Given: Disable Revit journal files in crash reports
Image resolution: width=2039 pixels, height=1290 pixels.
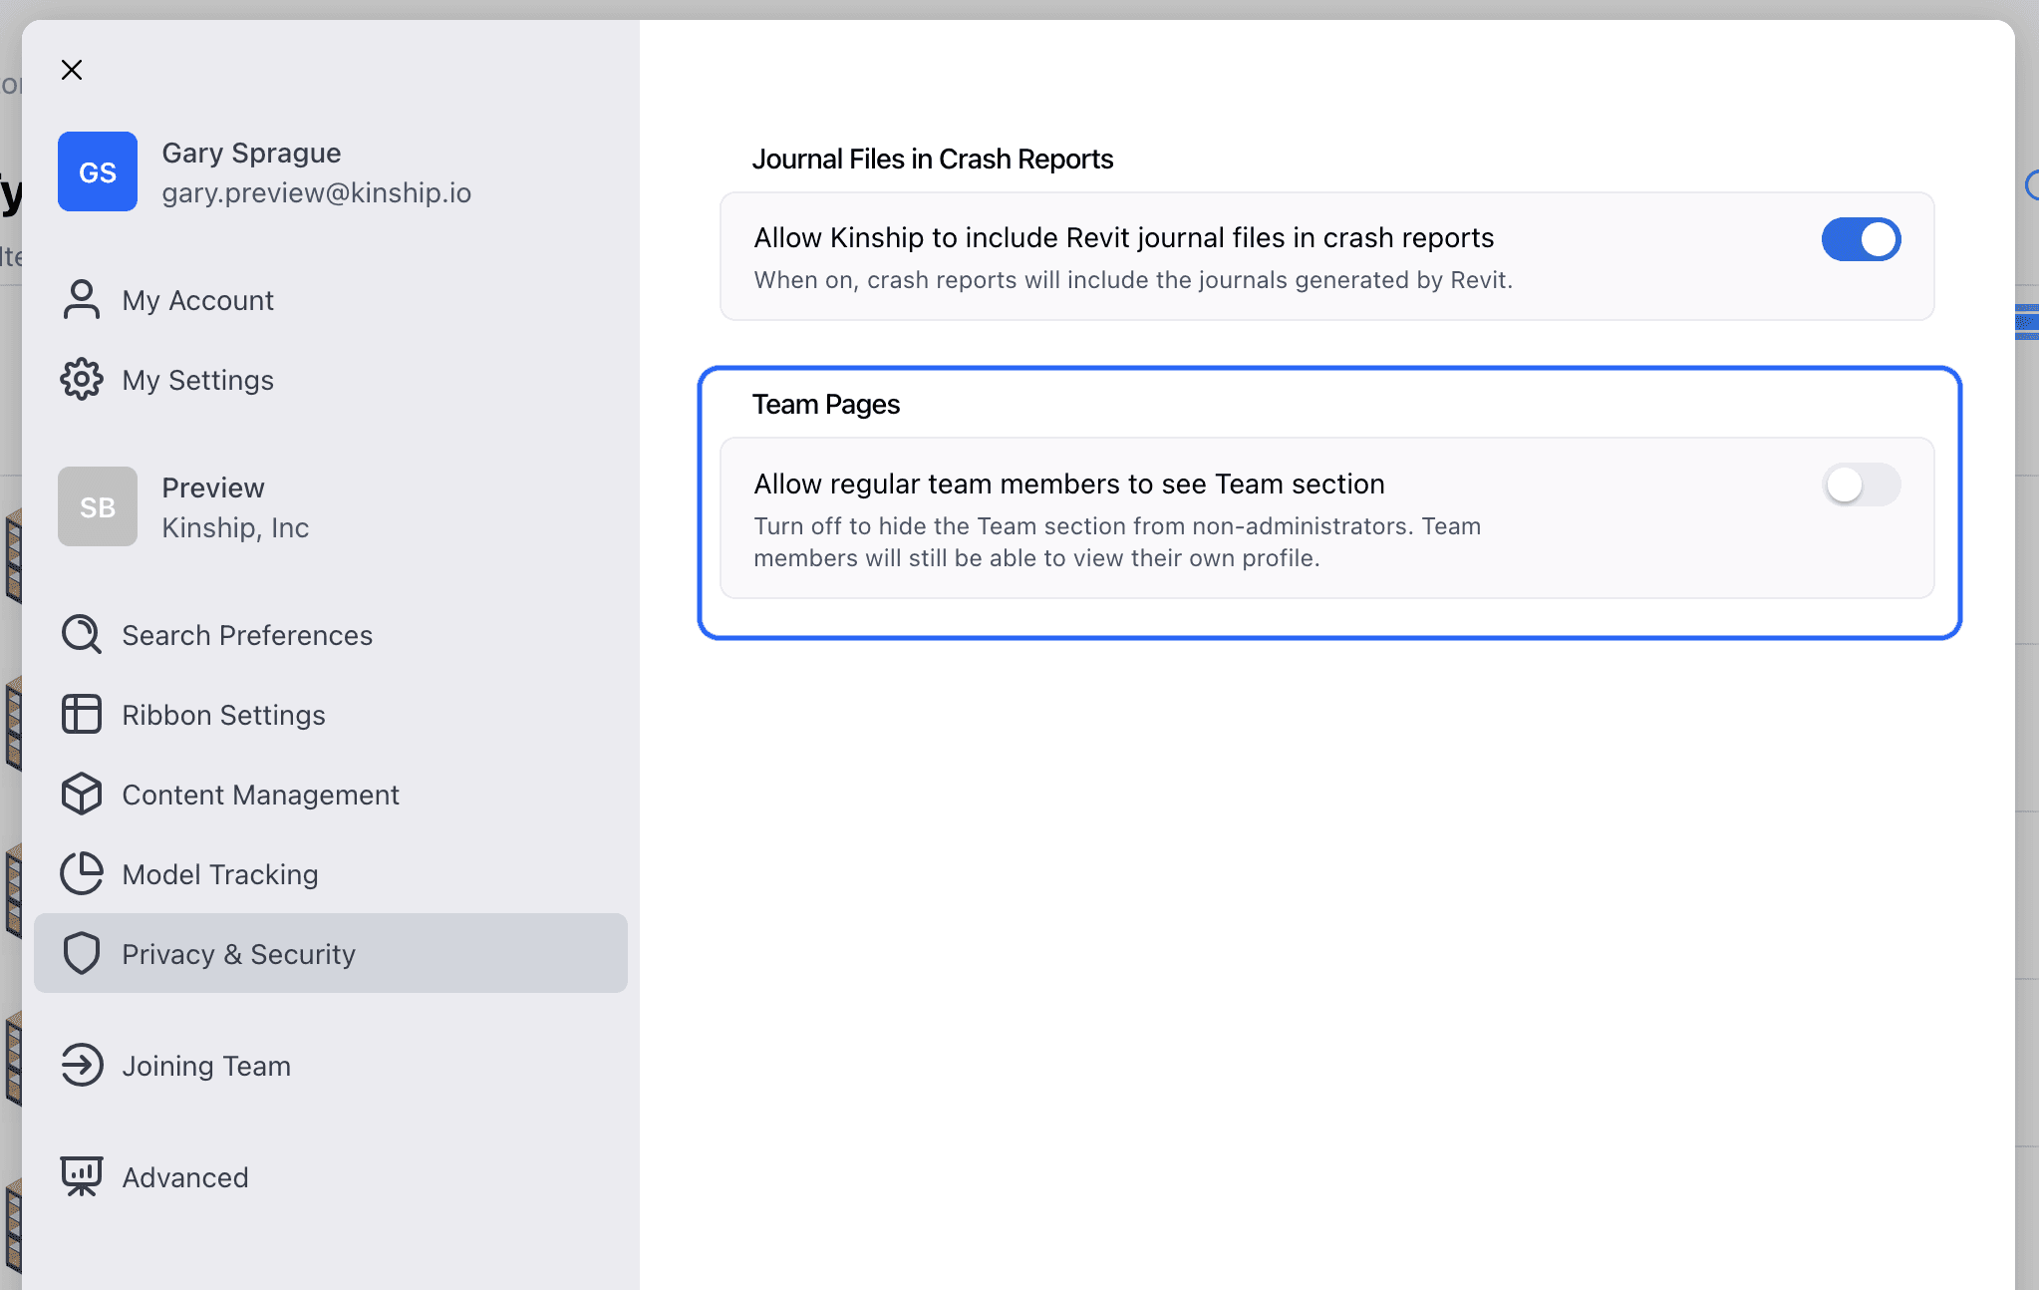Looking at the screenshot, I should pos(1860,239).
